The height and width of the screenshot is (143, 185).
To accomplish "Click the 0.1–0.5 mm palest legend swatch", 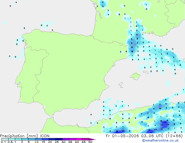I will (x=5, y=139).
